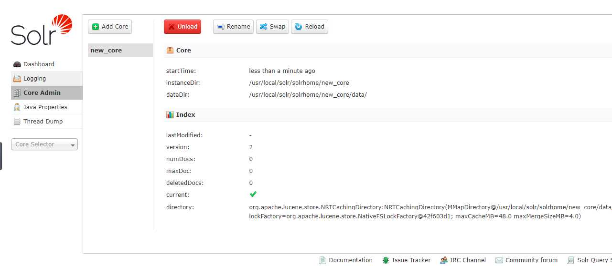
Task: Click the lastModified label
Action: click(184, 135)
